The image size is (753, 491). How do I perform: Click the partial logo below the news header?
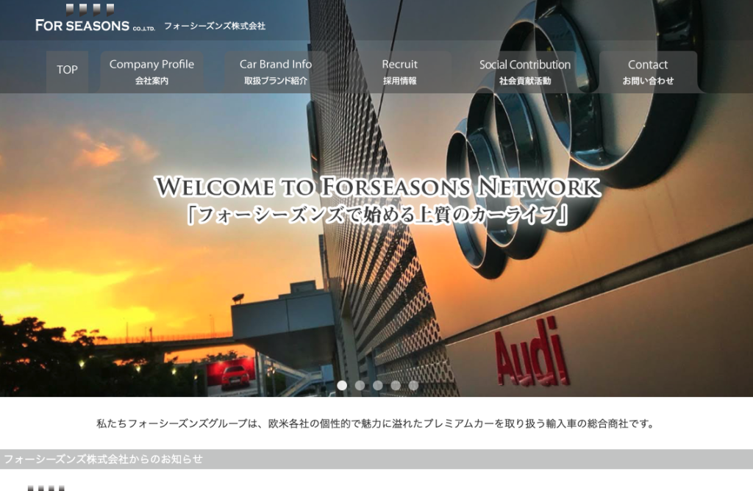point(46,487)
